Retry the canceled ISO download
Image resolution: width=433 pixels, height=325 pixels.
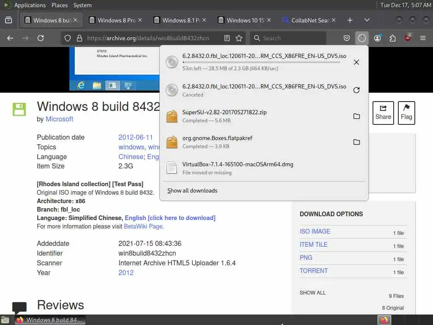point(356,90)
